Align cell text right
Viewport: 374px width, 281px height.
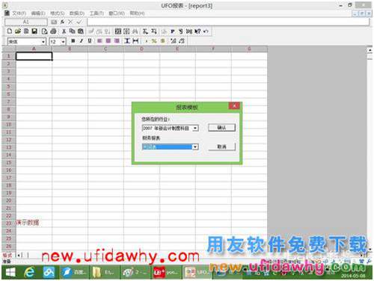[x=117, y=41]
